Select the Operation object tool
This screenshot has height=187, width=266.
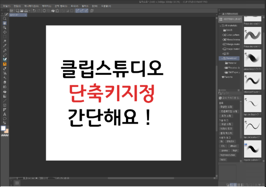(x=5, y=28)
